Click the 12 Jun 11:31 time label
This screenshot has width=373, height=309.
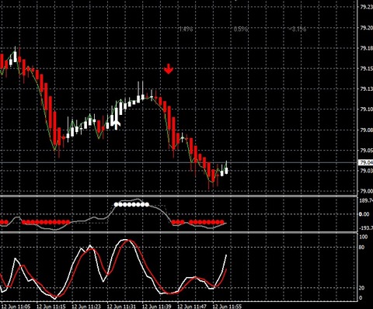point(121,307)
